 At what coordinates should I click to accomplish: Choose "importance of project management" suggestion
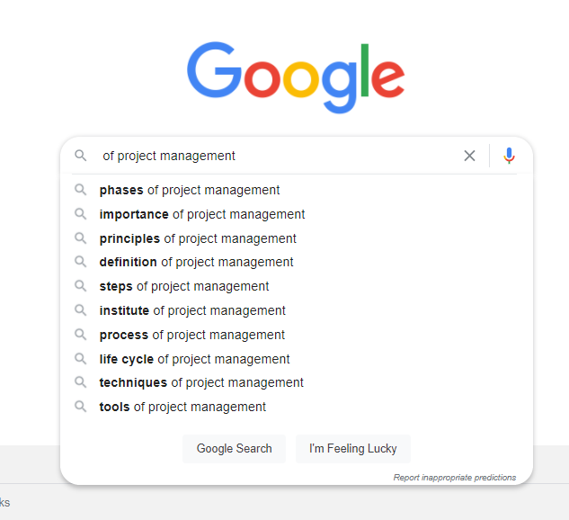(202, 214)
